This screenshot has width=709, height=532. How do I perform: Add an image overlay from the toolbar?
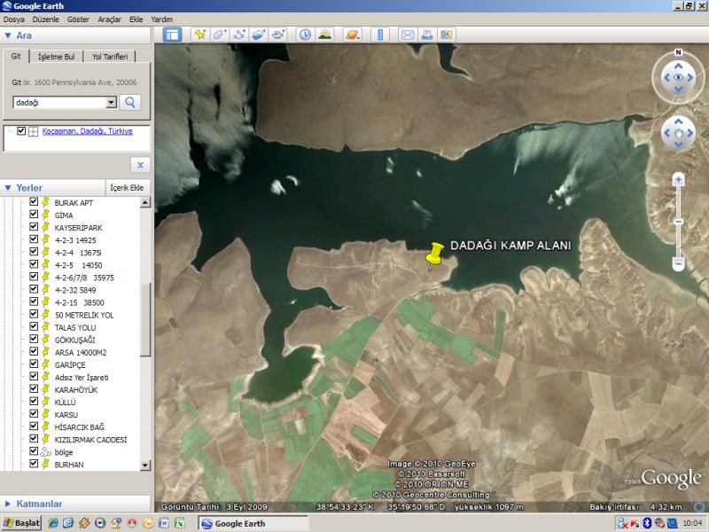(x=259, y=35)
